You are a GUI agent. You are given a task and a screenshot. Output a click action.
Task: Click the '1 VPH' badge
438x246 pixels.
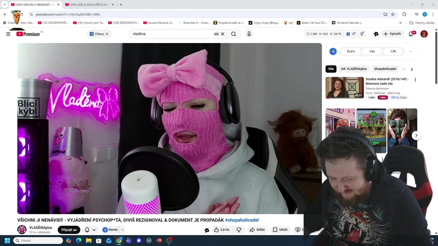point(371,97)
